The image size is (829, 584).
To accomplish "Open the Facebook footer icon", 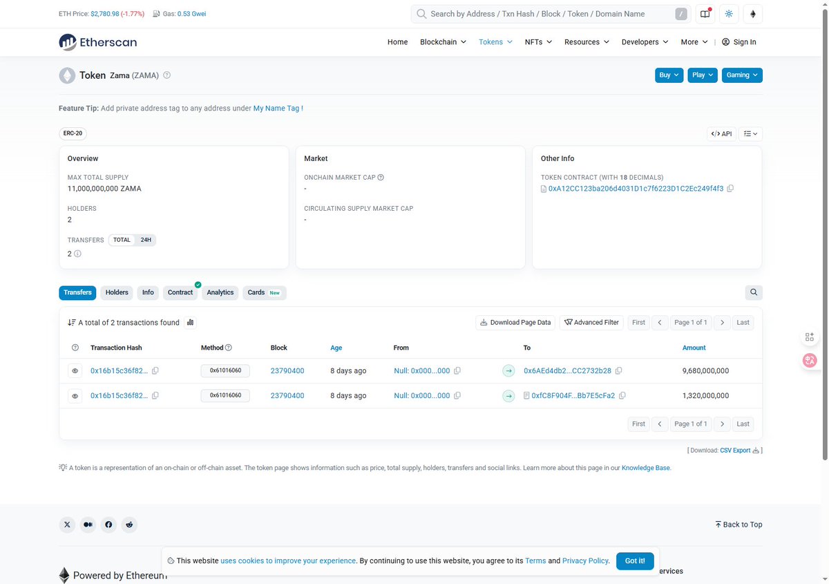I will [108, 525].
